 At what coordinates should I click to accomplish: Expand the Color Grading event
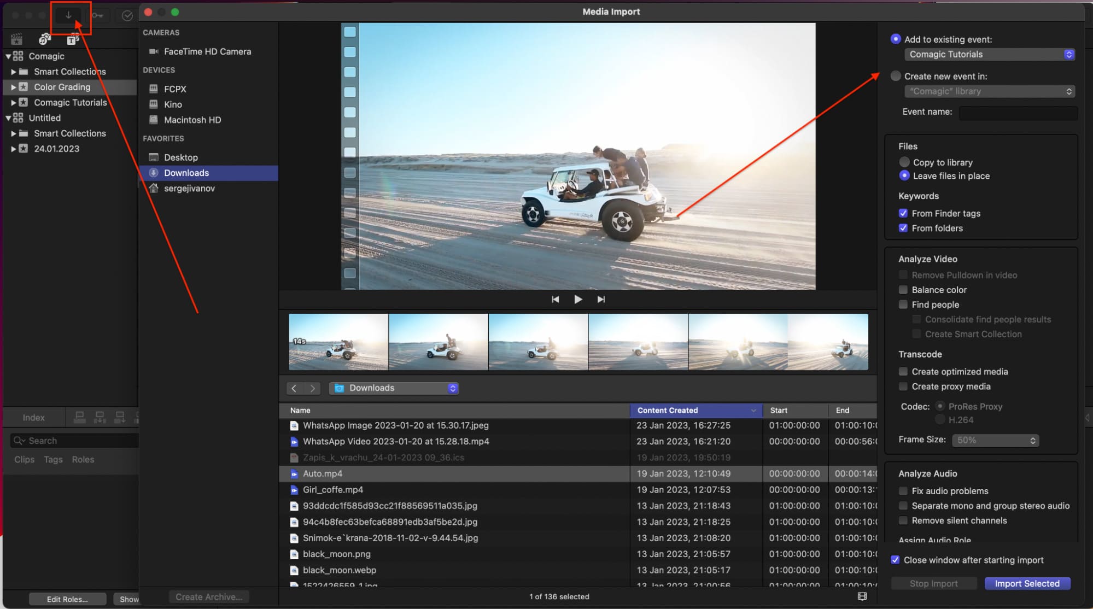coord(14,87)
